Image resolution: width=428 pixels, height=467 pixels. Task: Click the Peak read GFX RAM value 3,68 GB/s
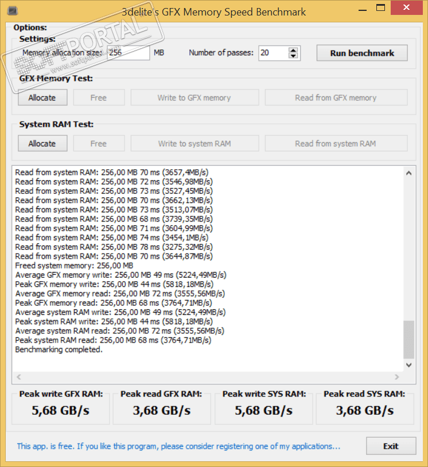[x=162, y=411]
